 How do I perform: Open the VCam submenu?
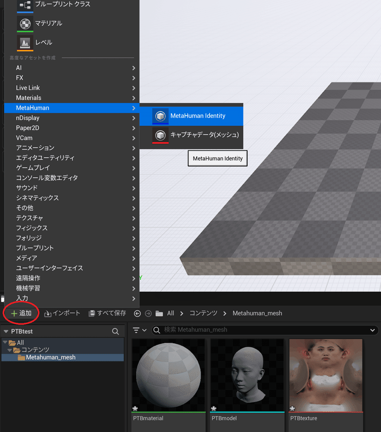72,138
